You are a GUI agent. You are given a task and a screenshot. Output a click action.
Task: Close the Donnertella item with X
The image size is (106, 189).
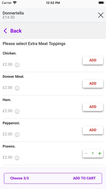[x=101, y=15]
